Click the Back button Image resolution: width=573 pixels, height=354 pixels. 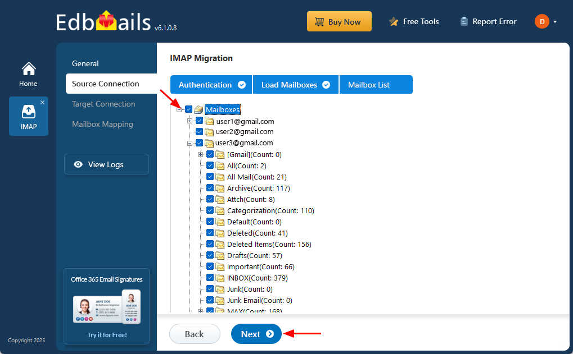coord(195,334)
